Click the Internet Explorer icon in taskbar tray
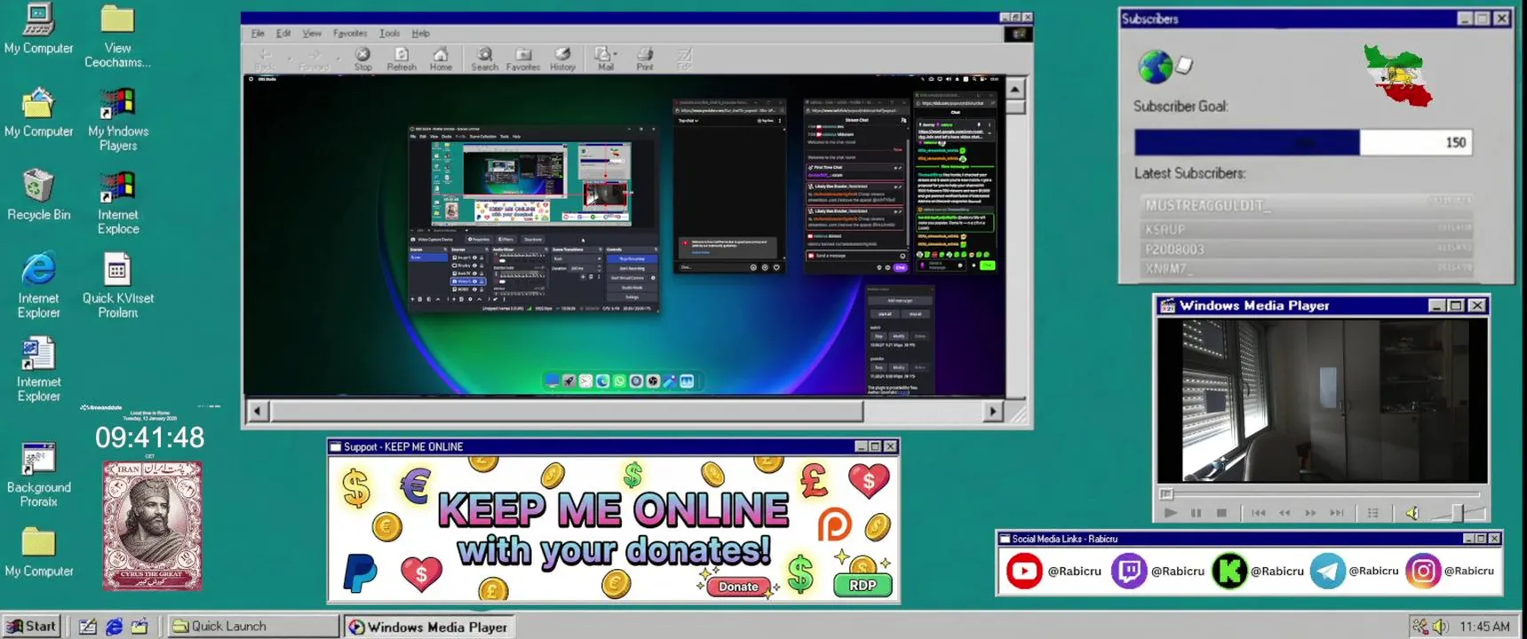 coord(114,627)
